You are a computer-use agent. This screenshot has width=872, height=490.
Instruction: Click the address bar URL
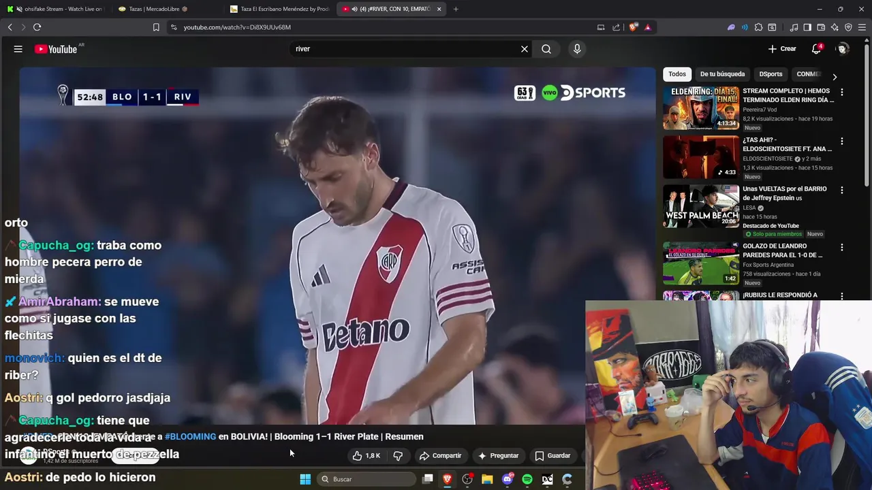(x=237, y=27)
